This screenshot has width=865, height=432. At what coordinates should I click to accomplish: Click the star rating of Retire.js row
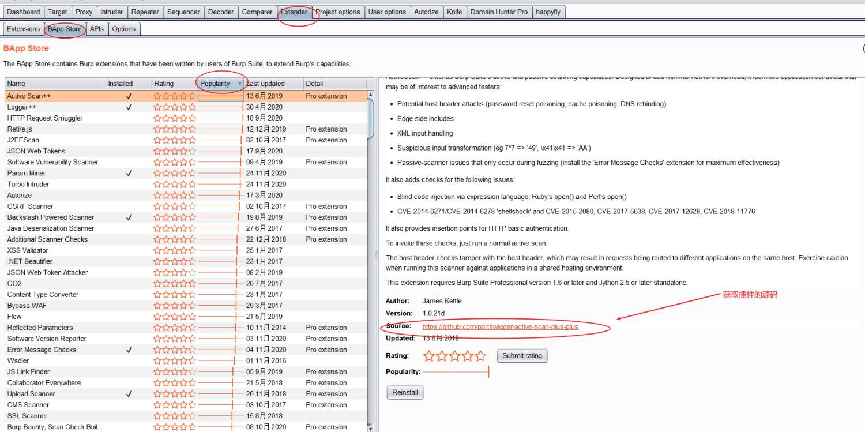(x=175, y=129)
